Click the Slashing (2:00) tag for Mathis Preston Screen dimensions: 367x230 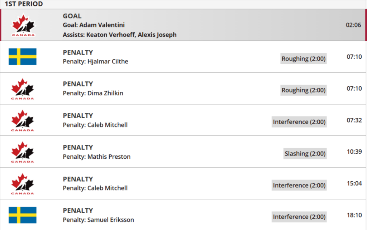[x=305, y=154]
